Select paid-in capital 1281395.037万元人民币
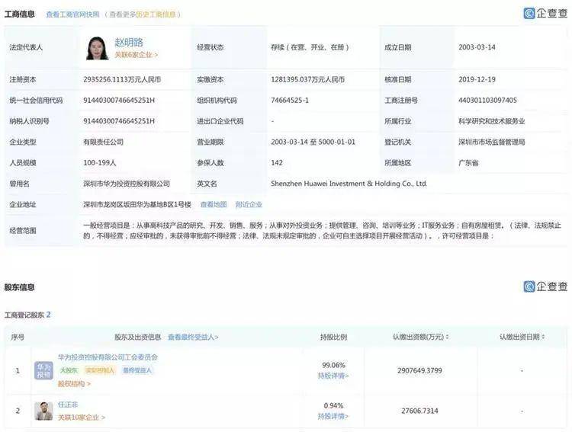This screenshot has width=572, height=432. (307, 79)
